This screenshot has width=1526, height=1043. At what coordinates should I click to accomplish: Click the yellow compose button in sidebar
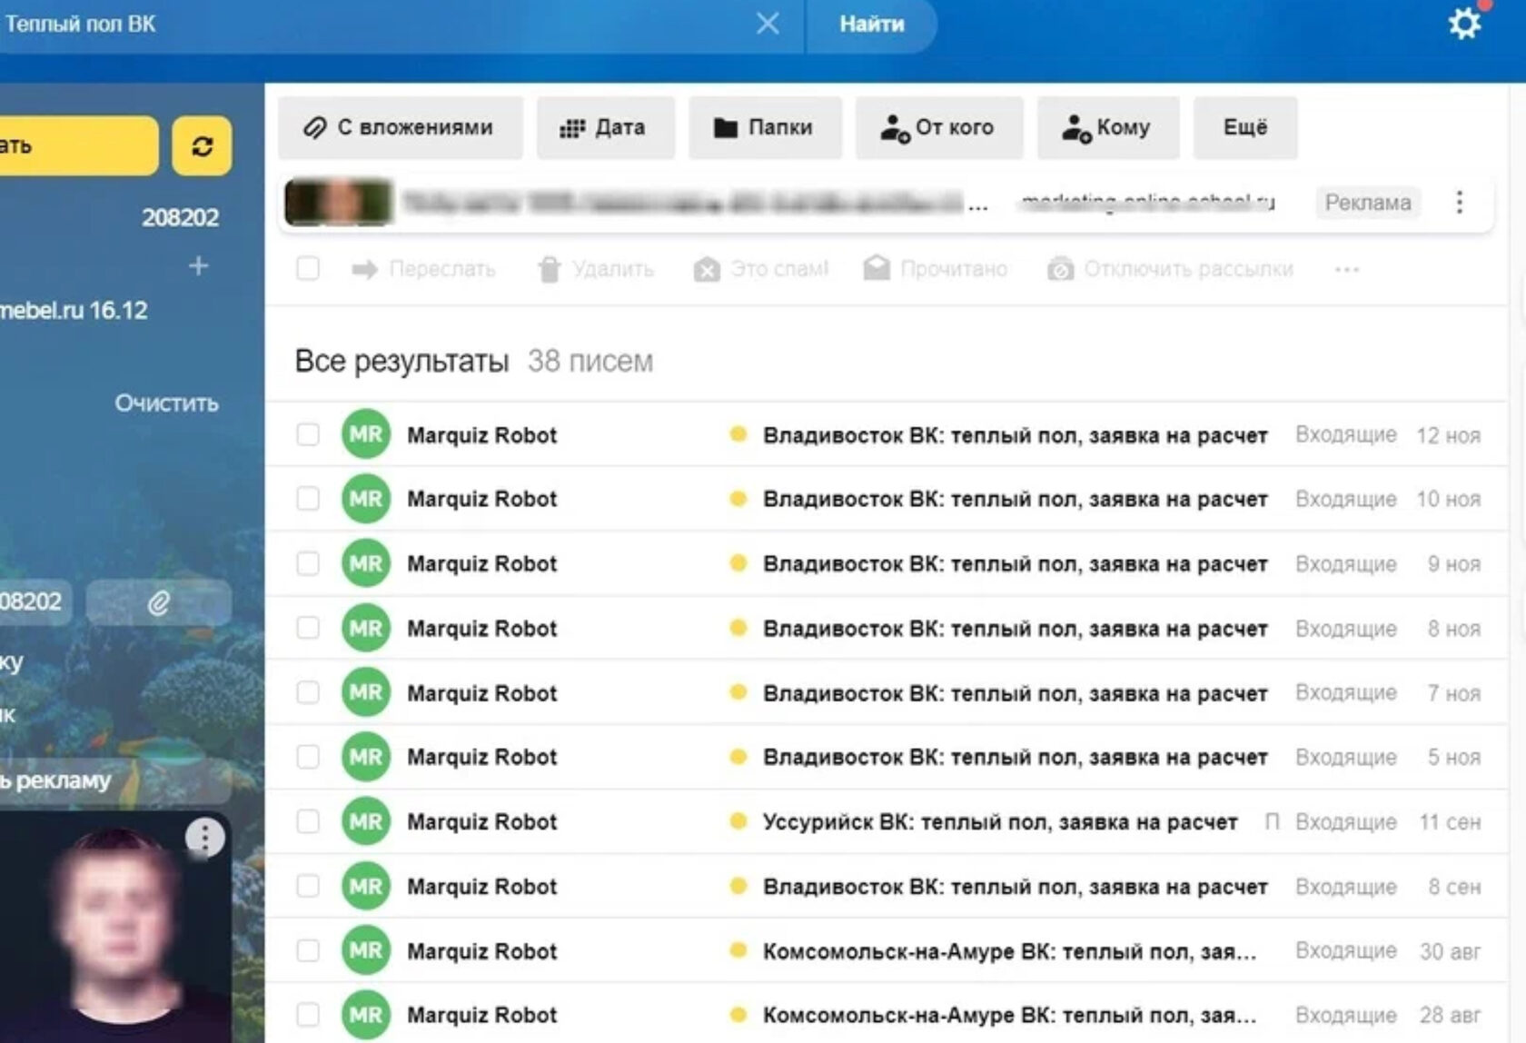pyautogui.click(x=79, y=145)
